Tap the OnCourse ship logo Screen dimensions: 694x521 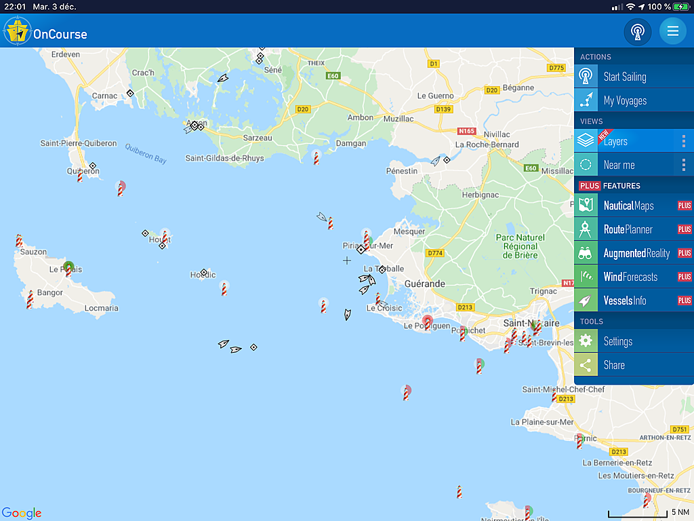(x=17, y=31)
